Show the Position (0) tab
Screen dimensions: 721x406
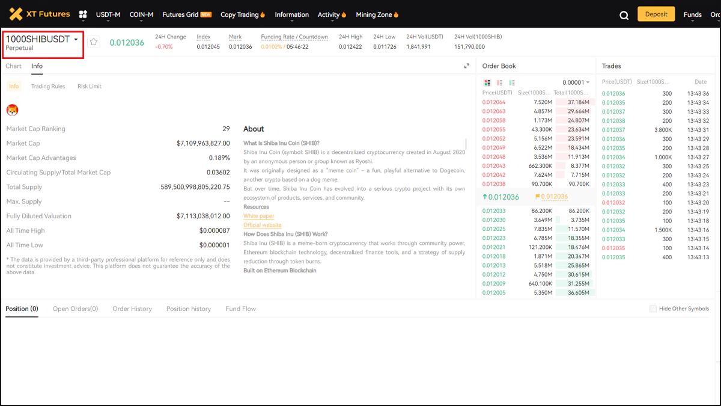coord(22,309)
